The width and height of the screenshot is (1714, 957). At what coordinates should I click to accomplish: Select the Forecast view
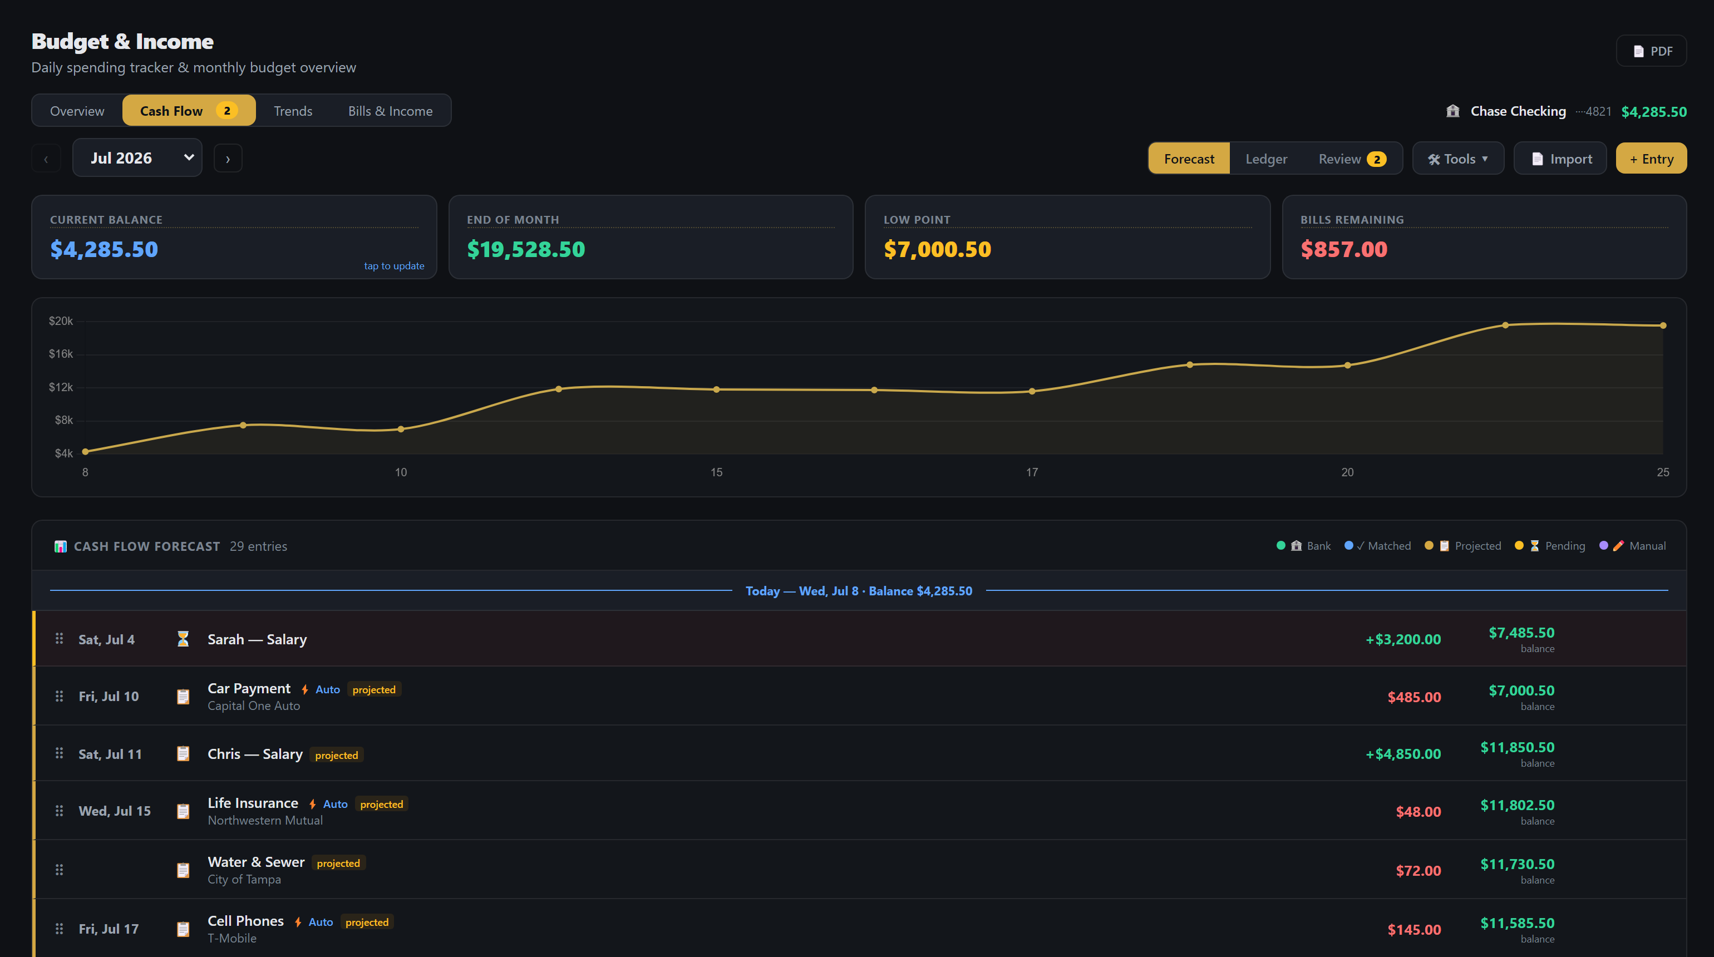coord(1188,159)
